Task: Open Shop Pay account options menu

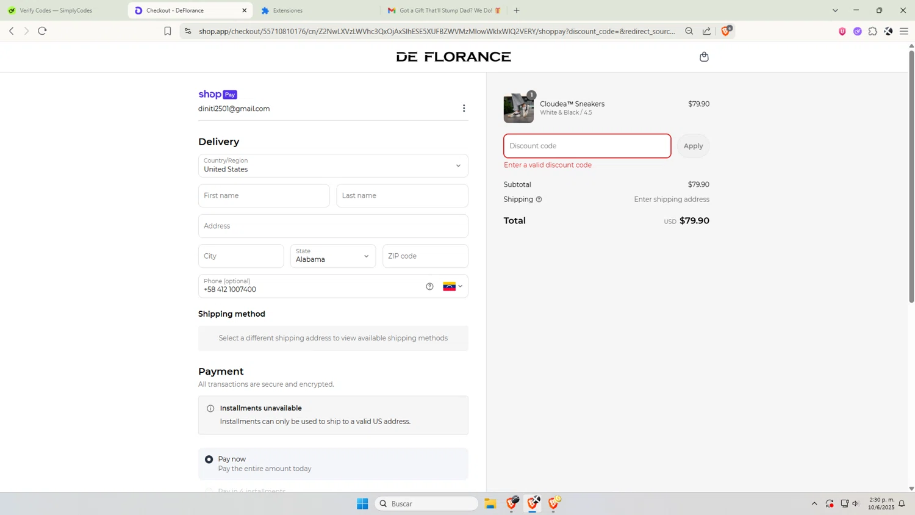Action: [464, 109]
